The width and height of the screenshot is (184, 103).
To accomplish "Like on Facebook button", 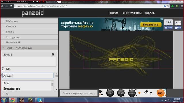I will tap(178, 28).
